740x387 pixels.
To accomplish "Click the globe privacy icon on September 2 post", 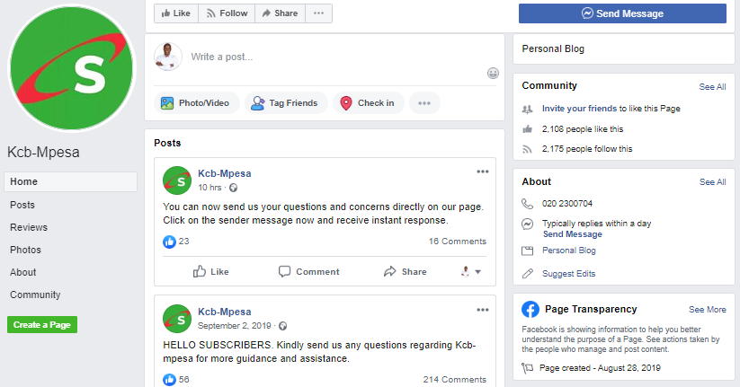I will [x=282, y=326].
